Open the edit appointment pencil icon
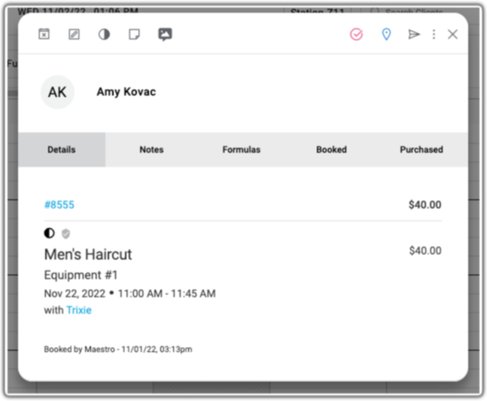Viewport: 487px width, 401px height. (74, 34)
